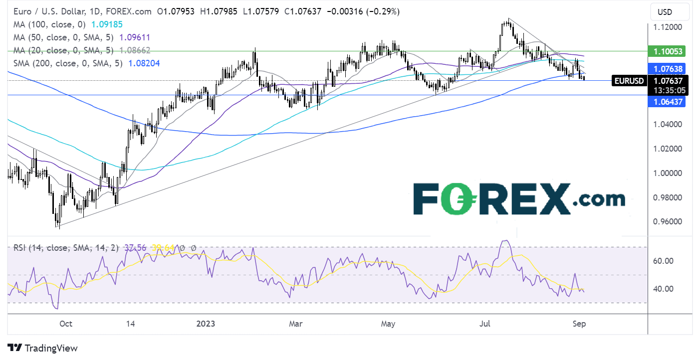Screen dimensions: 700x361
Task: Click the MA 50 value 1.09611
Action: point(134,37)
